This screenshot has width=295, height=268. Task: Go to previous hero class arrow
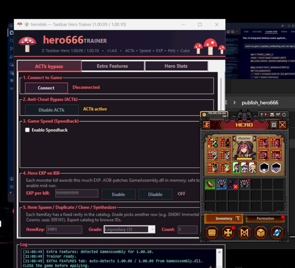[234, 138]
